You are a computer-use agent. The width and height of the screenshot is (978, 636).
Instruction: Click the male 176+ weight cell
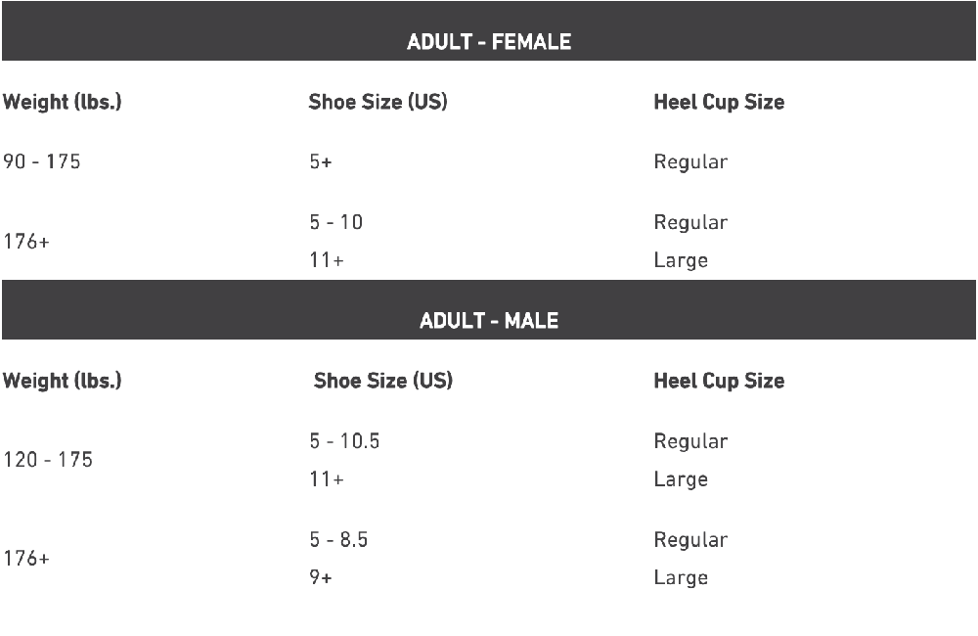coord(26,558)
